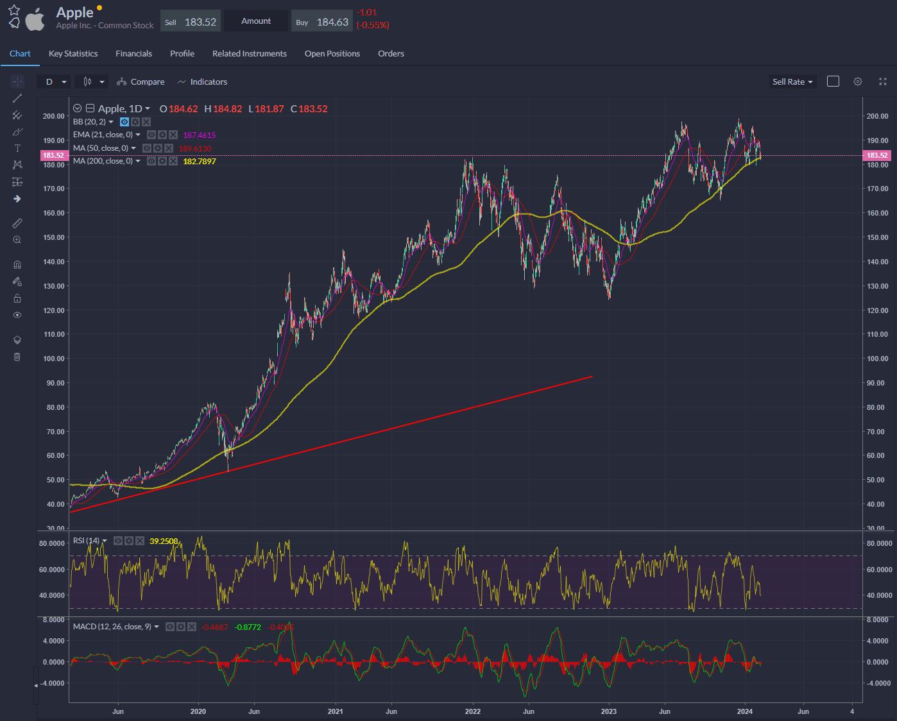This screenshot has height=721, width=897.
Task: Select the trend line drawing tool
Action: point(17,98)
